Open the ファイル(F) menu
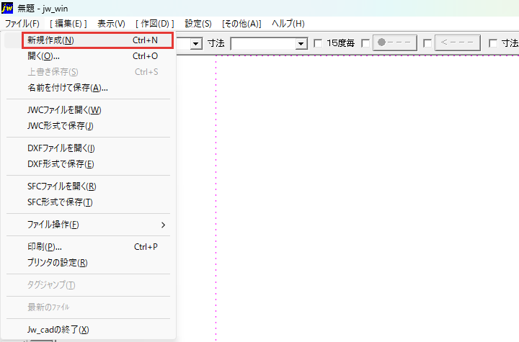519x342 pixels. point(22,24)
